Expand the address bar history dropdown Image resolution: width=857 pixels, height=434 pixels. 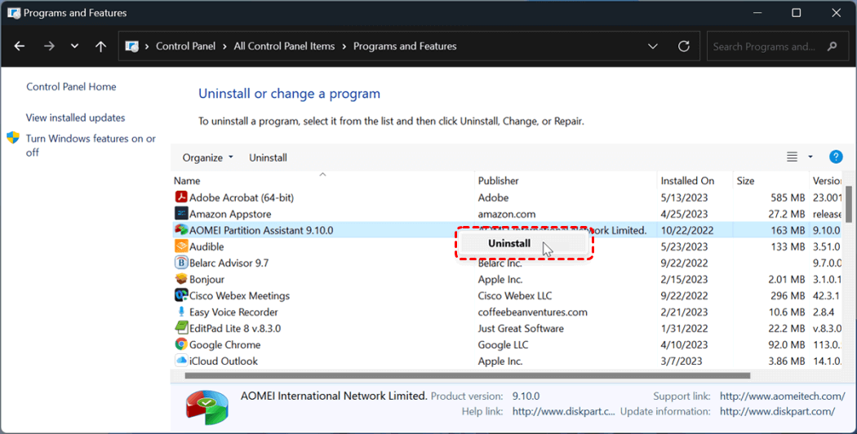tap(653, 46)
